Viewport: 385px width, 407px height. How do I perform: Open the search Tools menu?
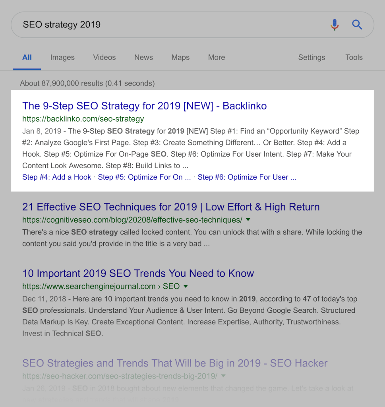354,57
